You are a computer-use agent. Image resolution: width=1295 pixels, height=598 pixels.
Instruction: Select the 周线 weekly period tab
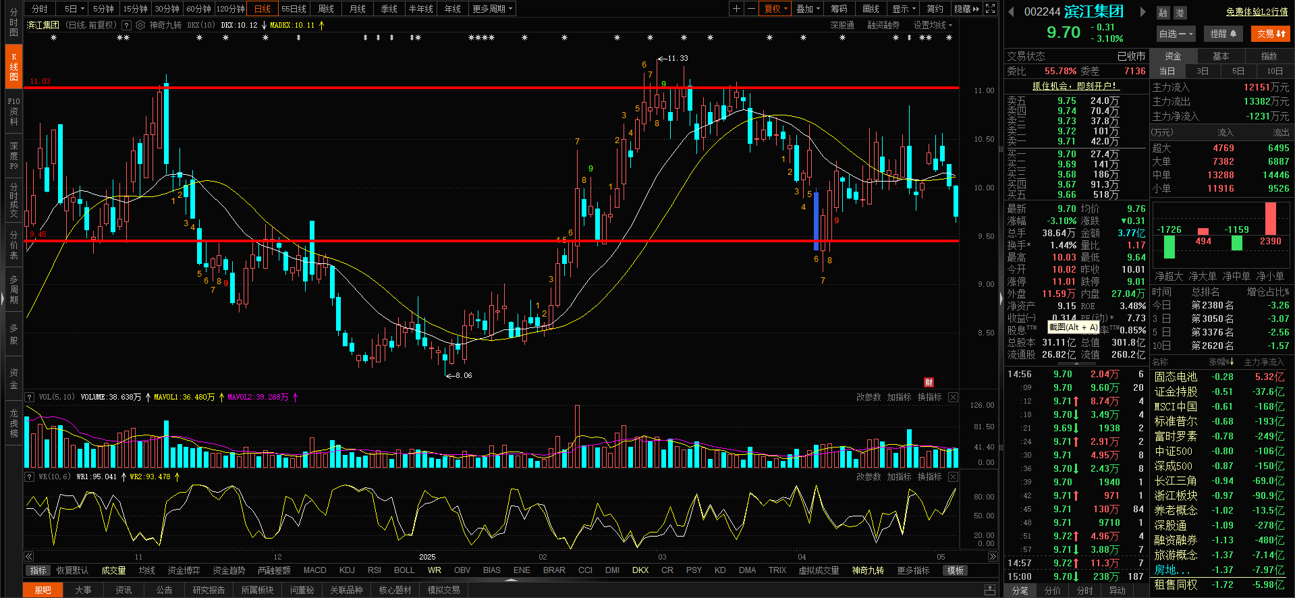[326, 9]
